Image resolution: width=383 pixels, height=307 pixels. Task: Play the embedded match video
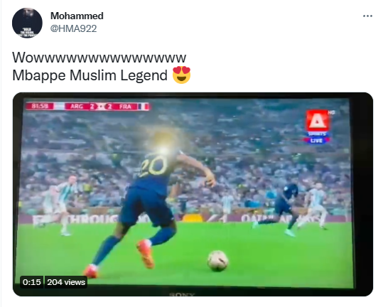pyautogui.click(x=193, y=195)
